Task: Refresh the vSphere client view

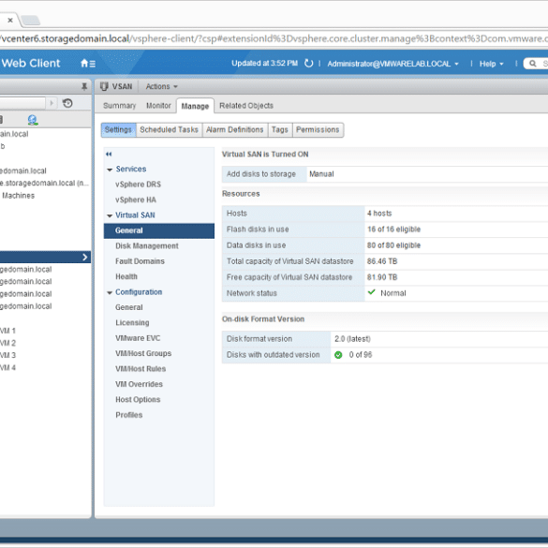Action: (308, 64)
